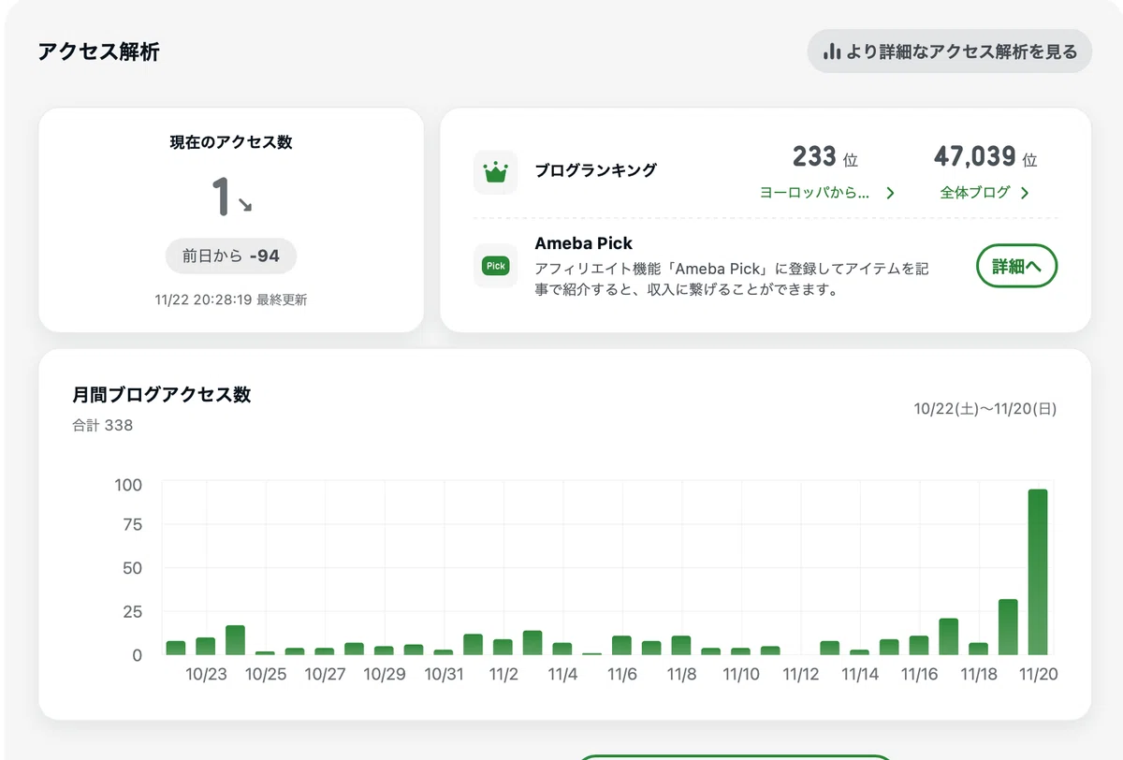Click the ブログランキング label

point(595,170)
